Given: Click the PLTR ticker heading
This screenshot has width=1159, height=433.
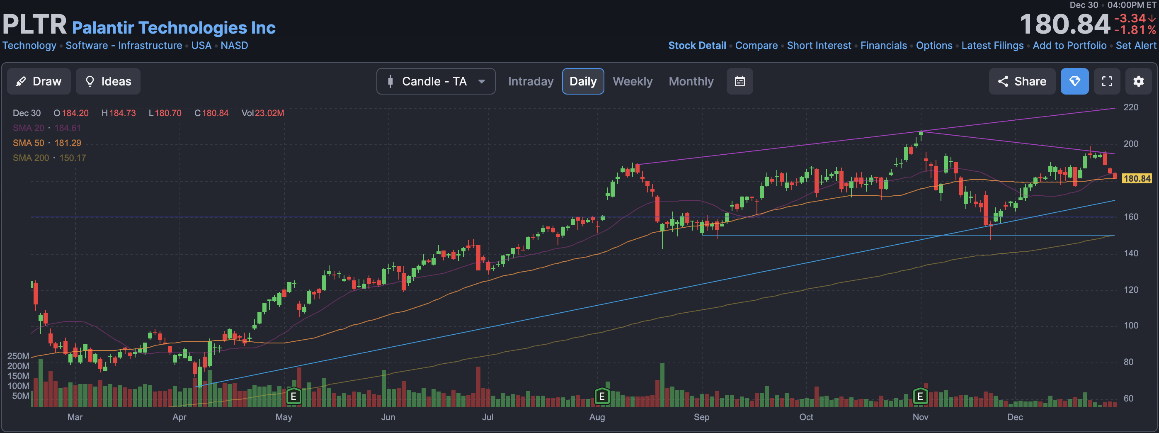Looking at the screenshot, I should [x=35, y=24].
